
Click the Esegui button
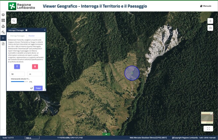point(38,88)
